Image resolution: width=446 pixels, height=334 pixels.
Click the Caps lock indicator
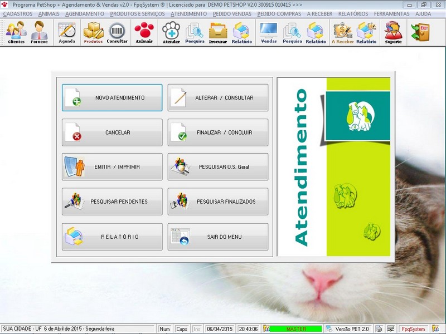tap(182, 329)
